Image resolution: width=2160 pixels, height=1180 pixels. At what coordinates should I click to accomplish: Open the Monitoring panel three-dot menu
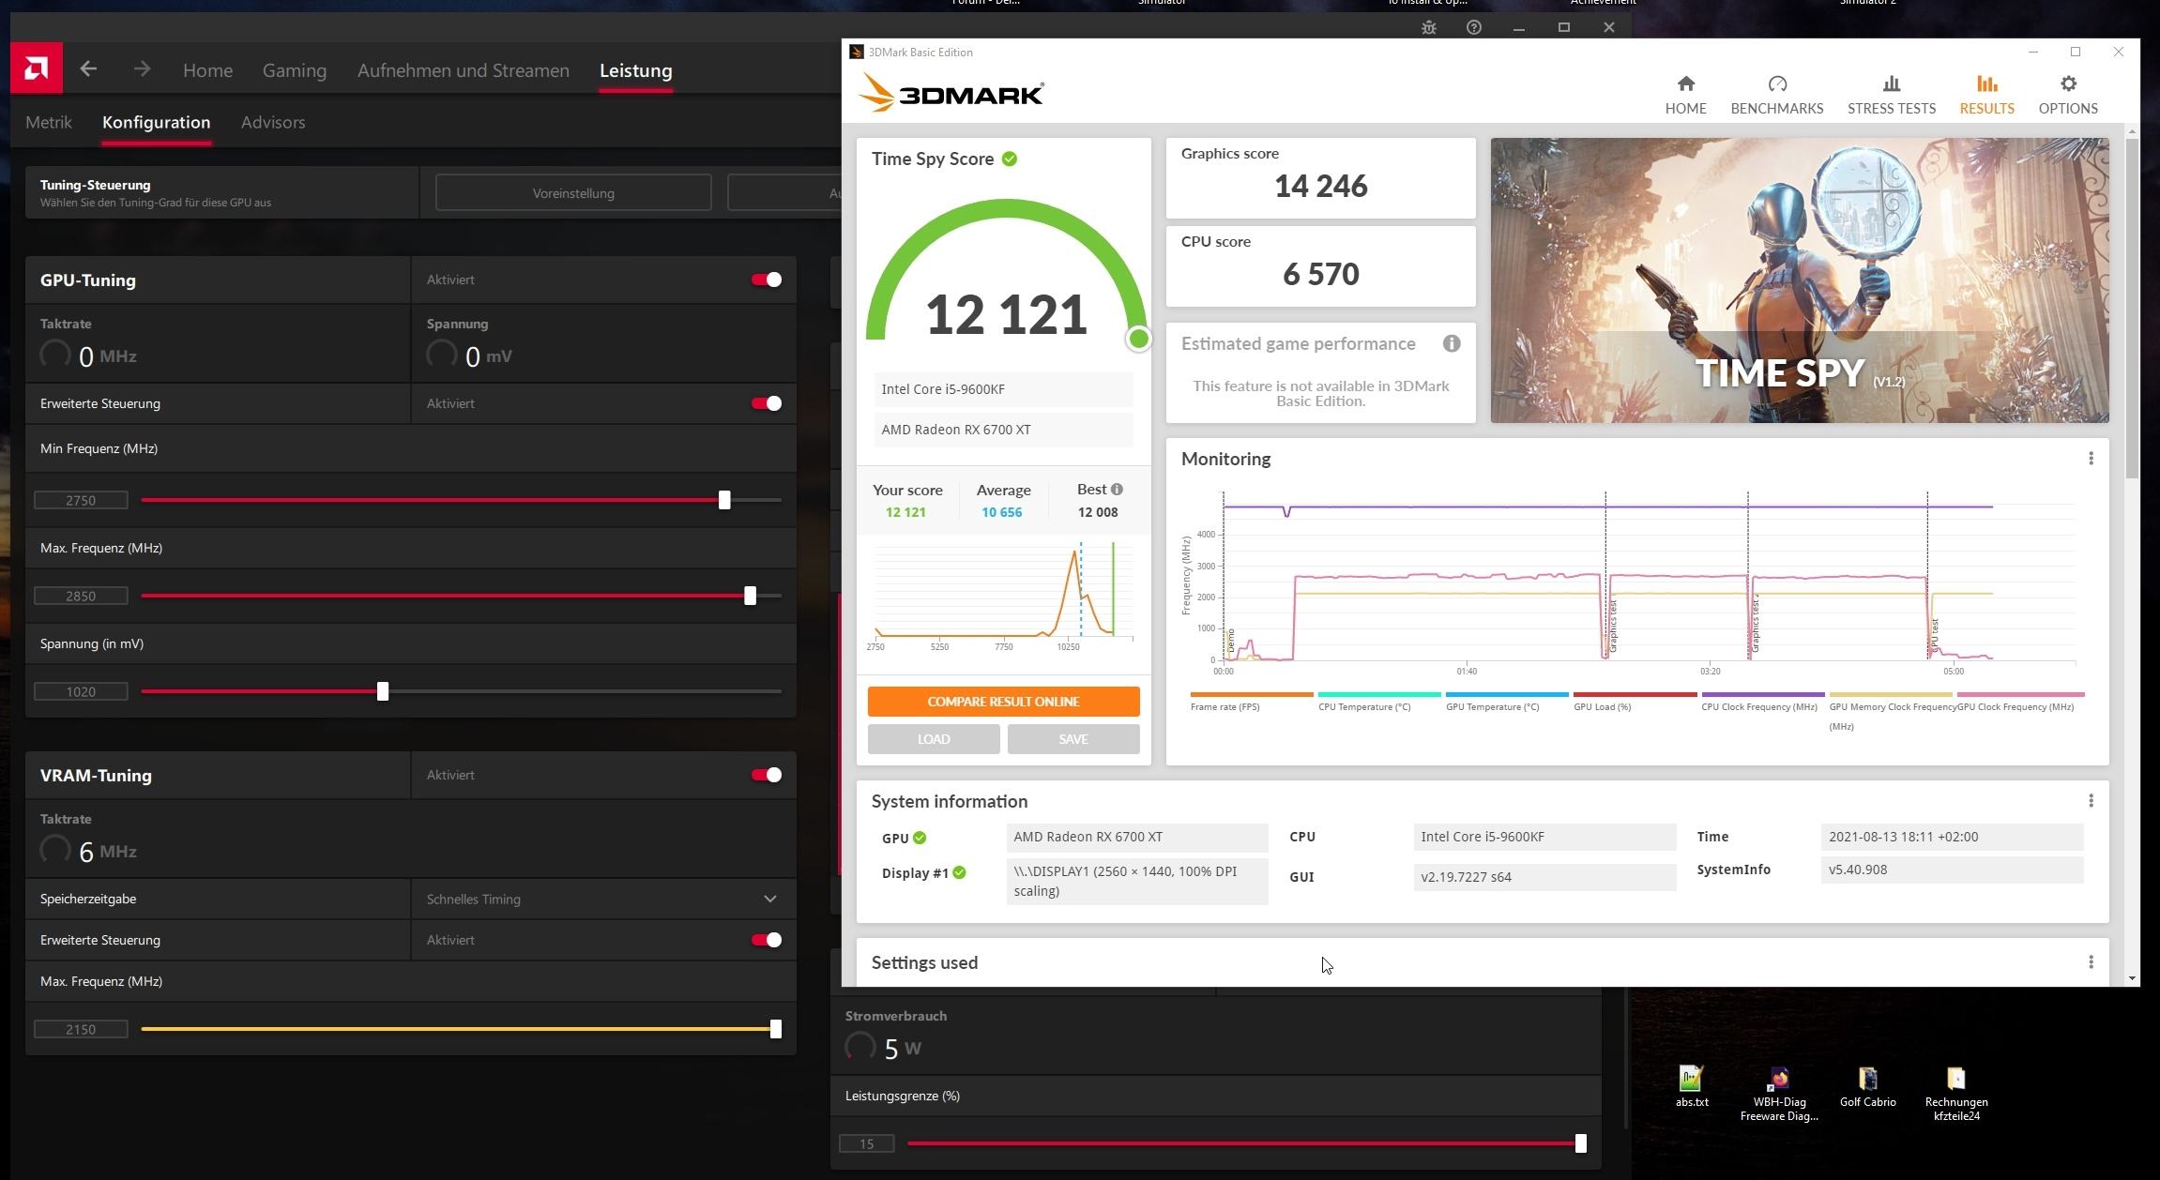pos(2091,458)
